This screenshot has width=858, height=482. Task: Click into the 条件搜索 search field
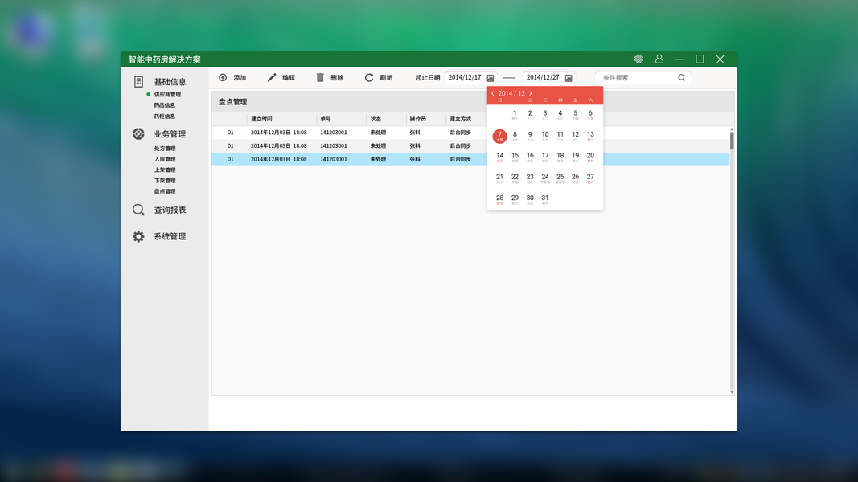click(x=638, y=78)
